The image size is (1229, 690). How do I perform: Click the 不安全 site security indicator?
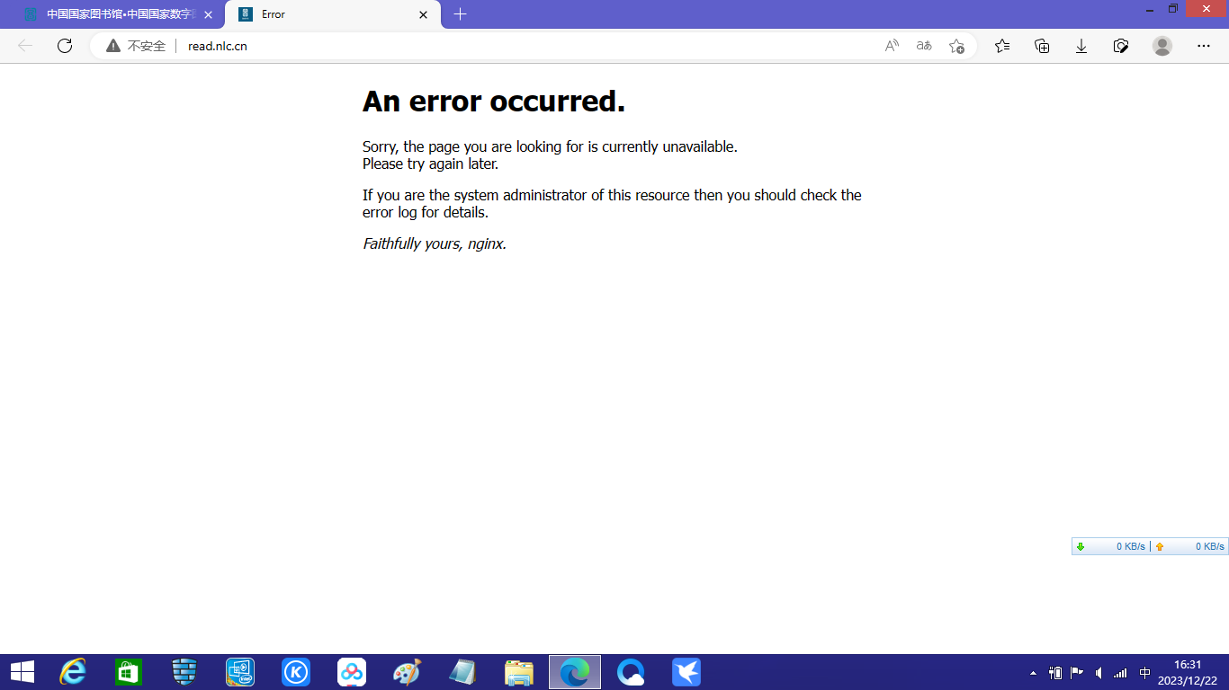(136, 46)
